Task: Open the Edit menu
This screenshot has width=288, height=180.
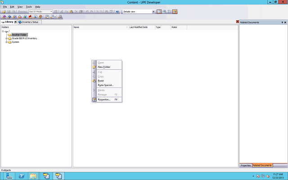Action: 12,7
